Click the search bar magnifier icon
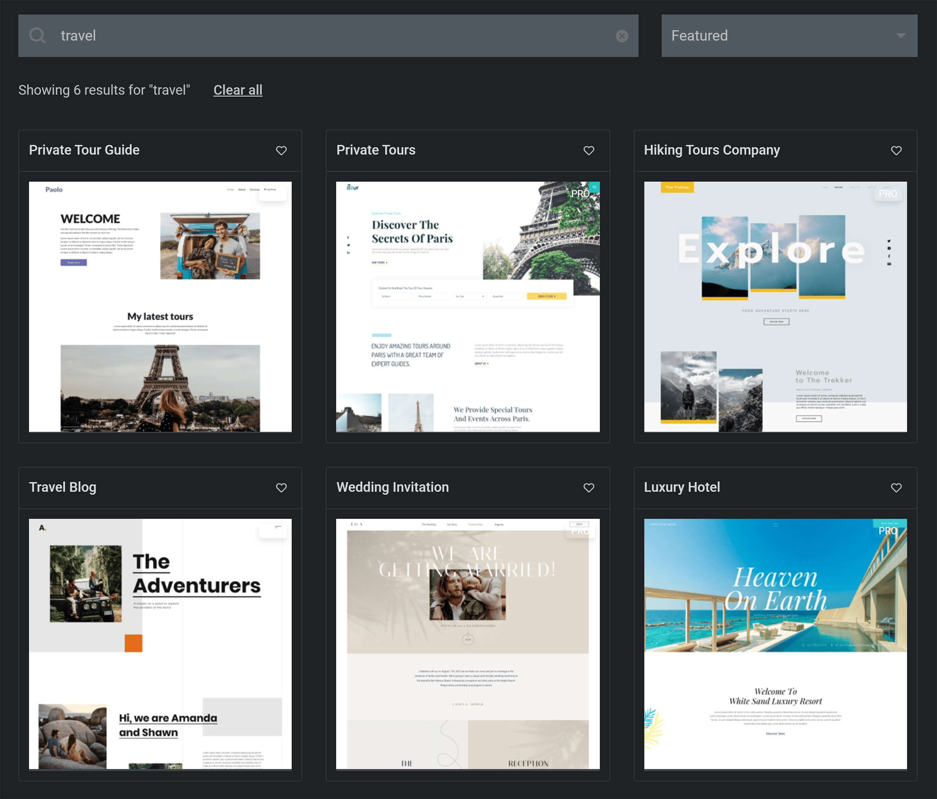 tap(36, 35)
